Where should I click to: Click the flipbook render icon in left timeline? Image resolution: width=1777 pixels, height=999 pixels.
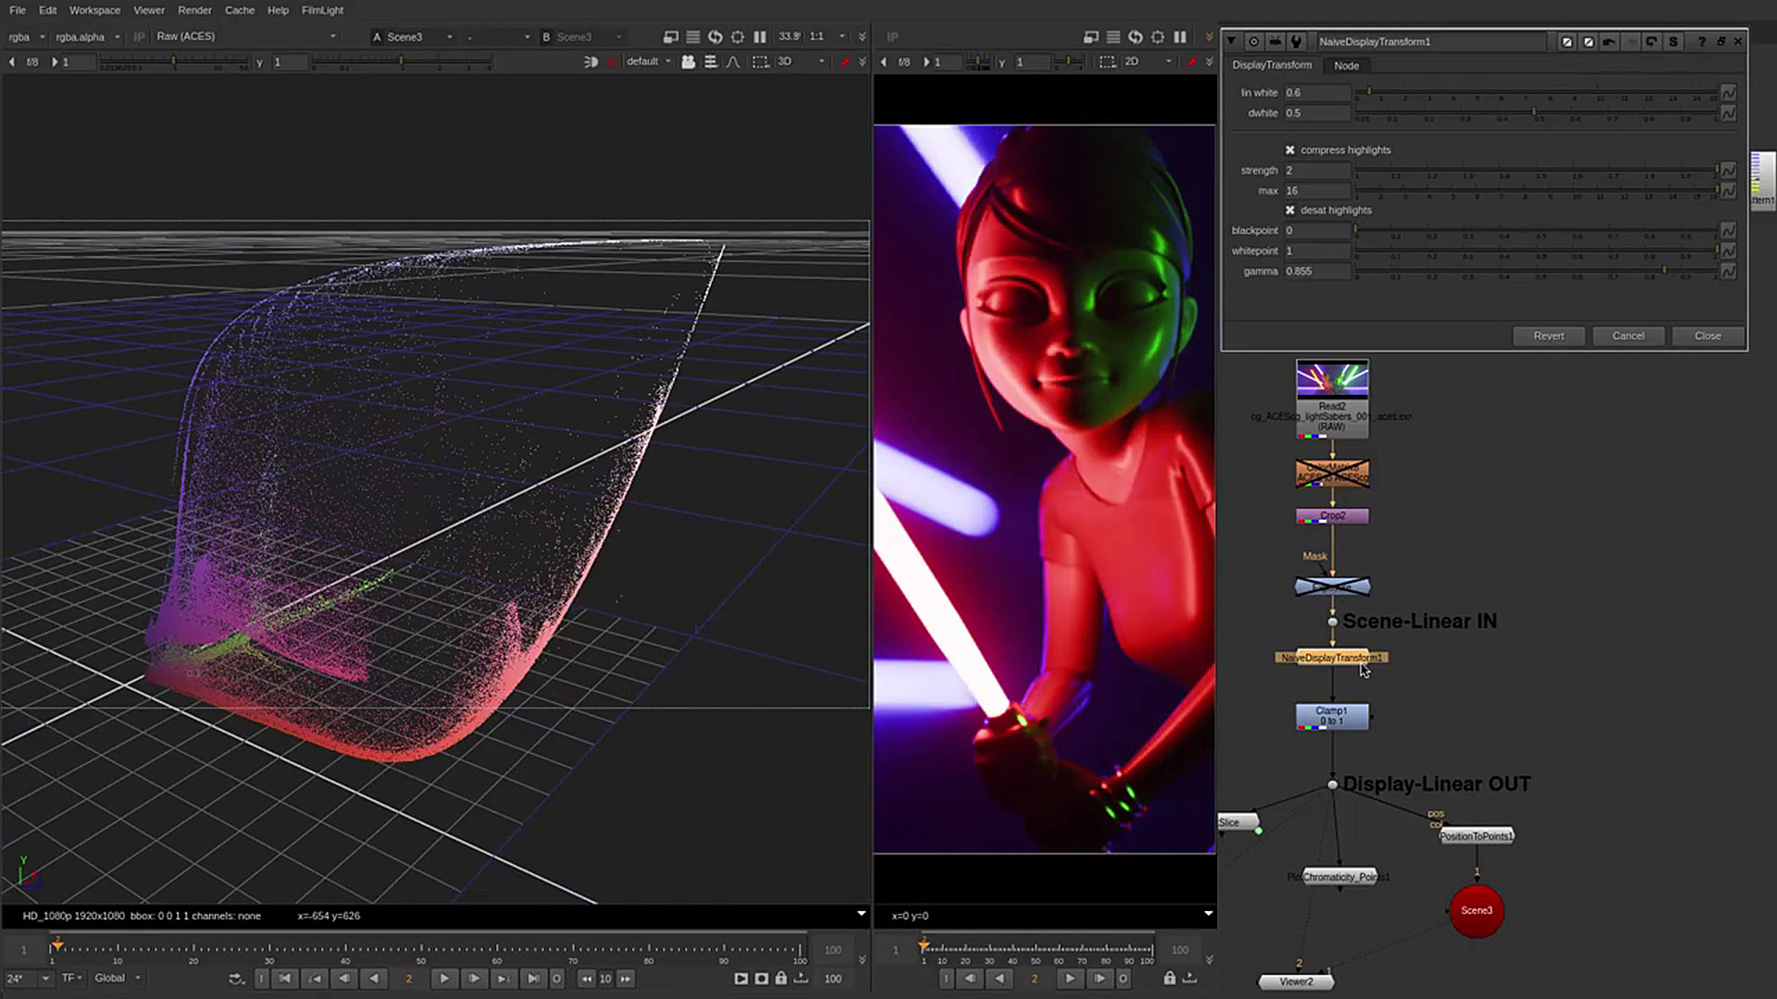coord(741,979)
